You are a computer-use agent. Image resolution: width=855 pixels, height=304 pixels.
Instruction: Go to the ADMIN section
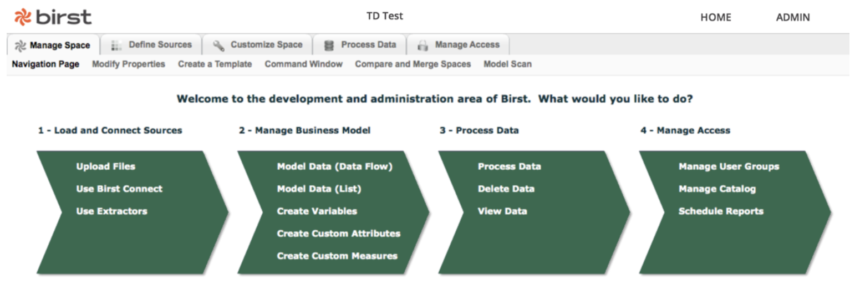(x=792, y=17)
